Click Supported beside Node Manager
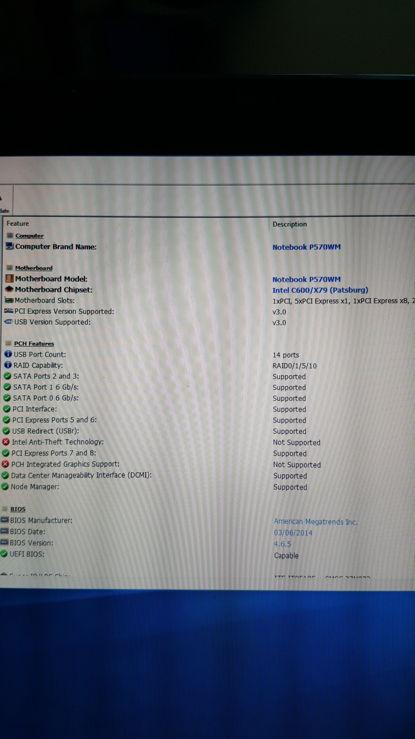This screenshot has height=739, width=415. click(290, 487)
